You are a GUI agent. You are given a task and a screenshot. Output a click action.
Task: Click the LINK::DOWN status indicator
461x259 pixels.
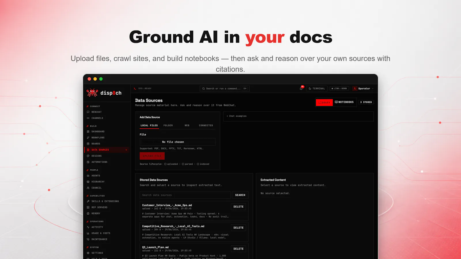pos(339,89)
